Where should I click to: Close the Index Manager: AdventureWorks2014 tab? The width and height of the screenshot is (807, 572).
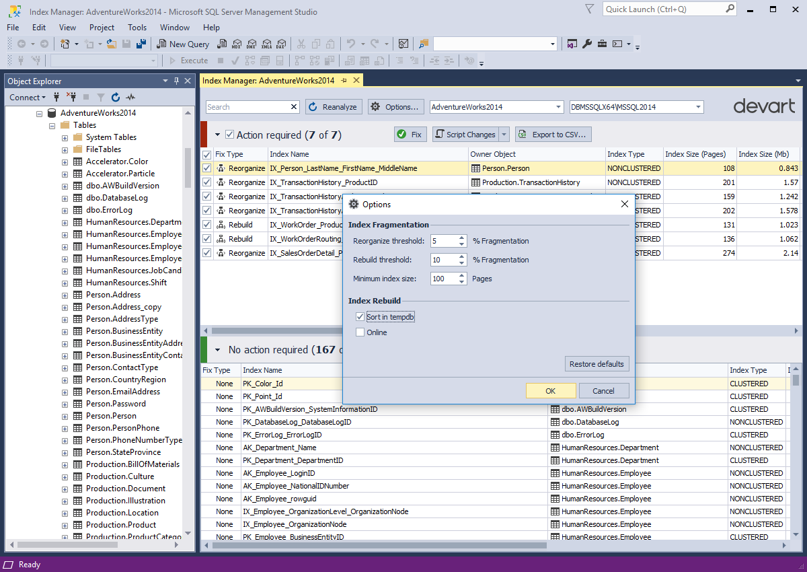[x=356, y=80]
